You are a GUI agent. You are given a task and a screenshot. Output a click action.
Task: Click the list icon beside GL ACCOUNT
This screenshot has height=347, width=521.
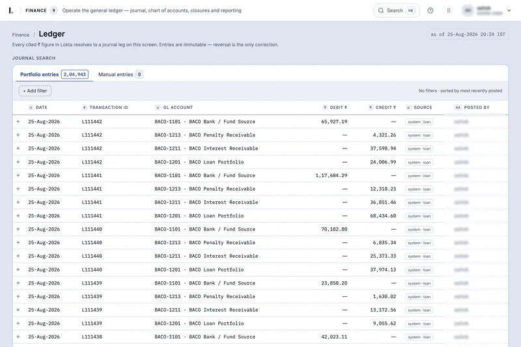click(158, 107)
